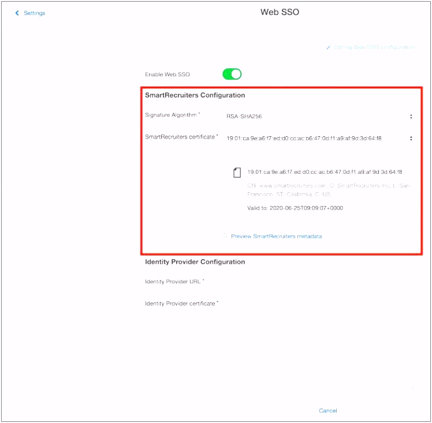Open the SmartRecruiters certificate dropdown
This screenshot has height=423, width=432.
pos(319,138)
